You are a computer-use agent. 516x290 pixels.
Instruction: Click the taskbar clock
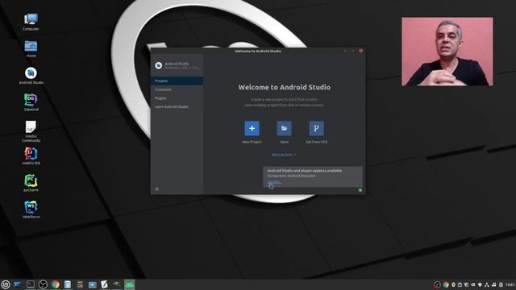510,284
